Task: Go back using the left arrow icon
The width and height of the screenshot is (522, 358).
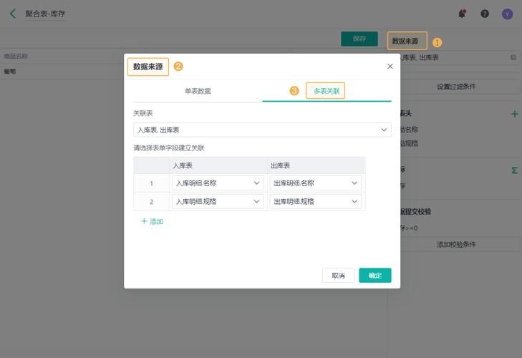Action: [13, 14]
